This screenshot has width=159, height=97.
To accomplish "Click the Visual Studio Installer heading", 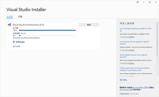I will click(26, 9).
